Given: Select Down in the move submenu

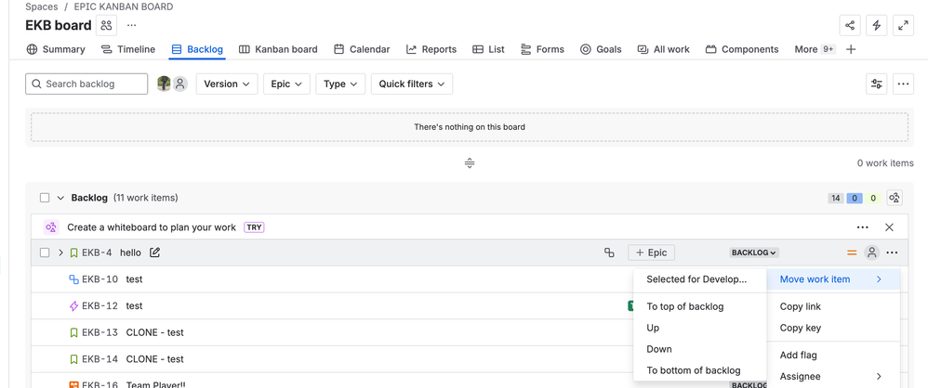Looking at the screenshot, I should (x=699, y=349).
